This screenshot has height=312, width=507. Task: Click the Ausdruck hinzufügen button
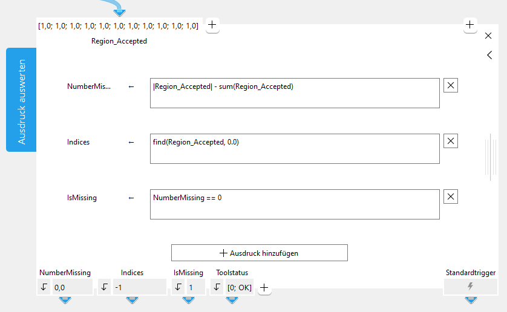coord(259,253)
